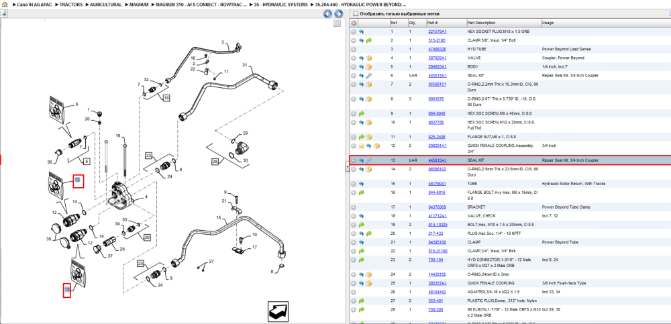Open AGRICULTURAL breadcrumb level

click(x=106, y=4)
